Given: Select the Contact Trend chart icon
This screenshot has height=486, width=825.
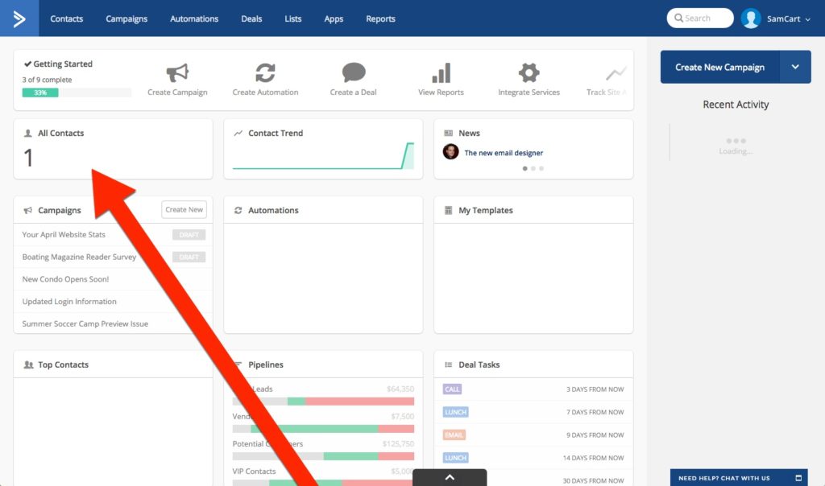Looking at the screenshot, I should 237,133.
